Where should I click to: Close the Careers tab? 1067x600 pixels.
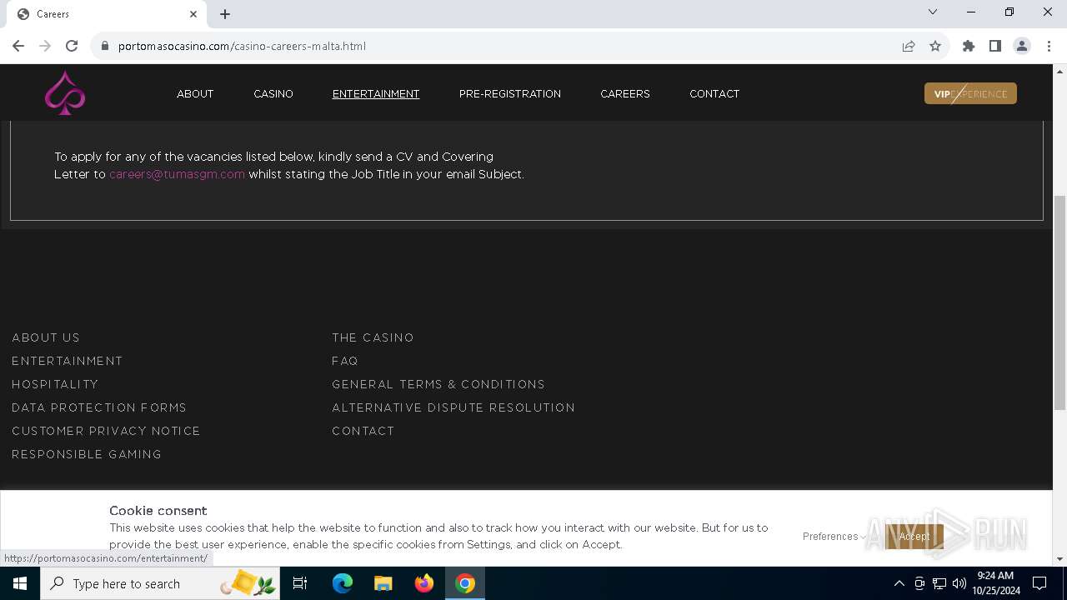[x=193, y=14]
